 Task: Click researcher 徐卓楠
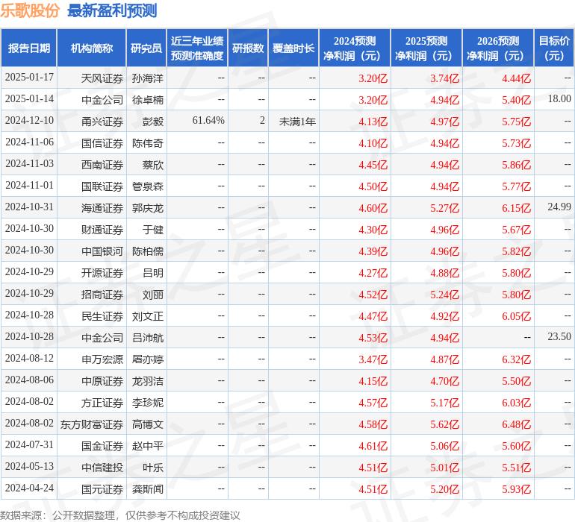click(147, 100)
